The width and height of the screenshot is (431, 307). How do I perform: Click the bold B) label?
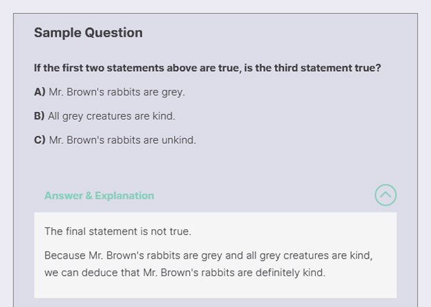click(x=39, y=116)
